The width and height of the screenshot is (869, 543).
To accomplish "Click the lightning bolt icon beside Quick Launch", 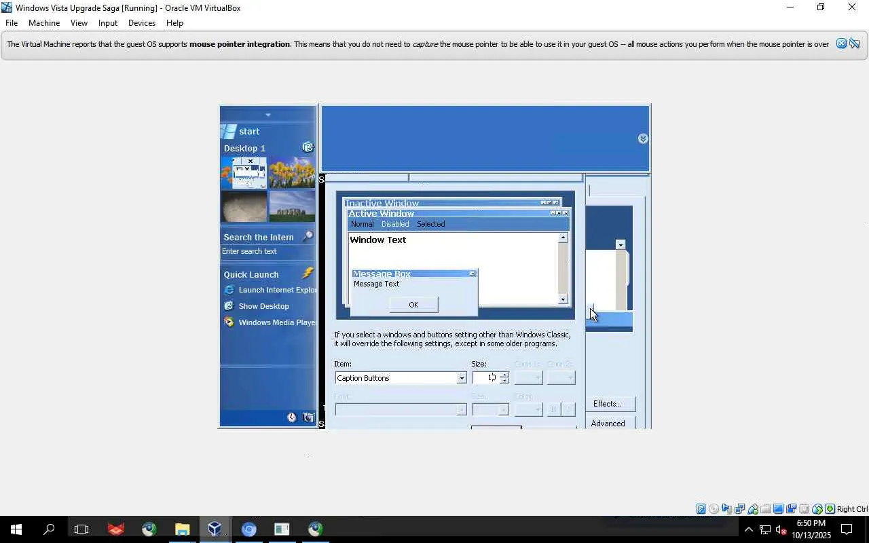I will tap(308, 273).
